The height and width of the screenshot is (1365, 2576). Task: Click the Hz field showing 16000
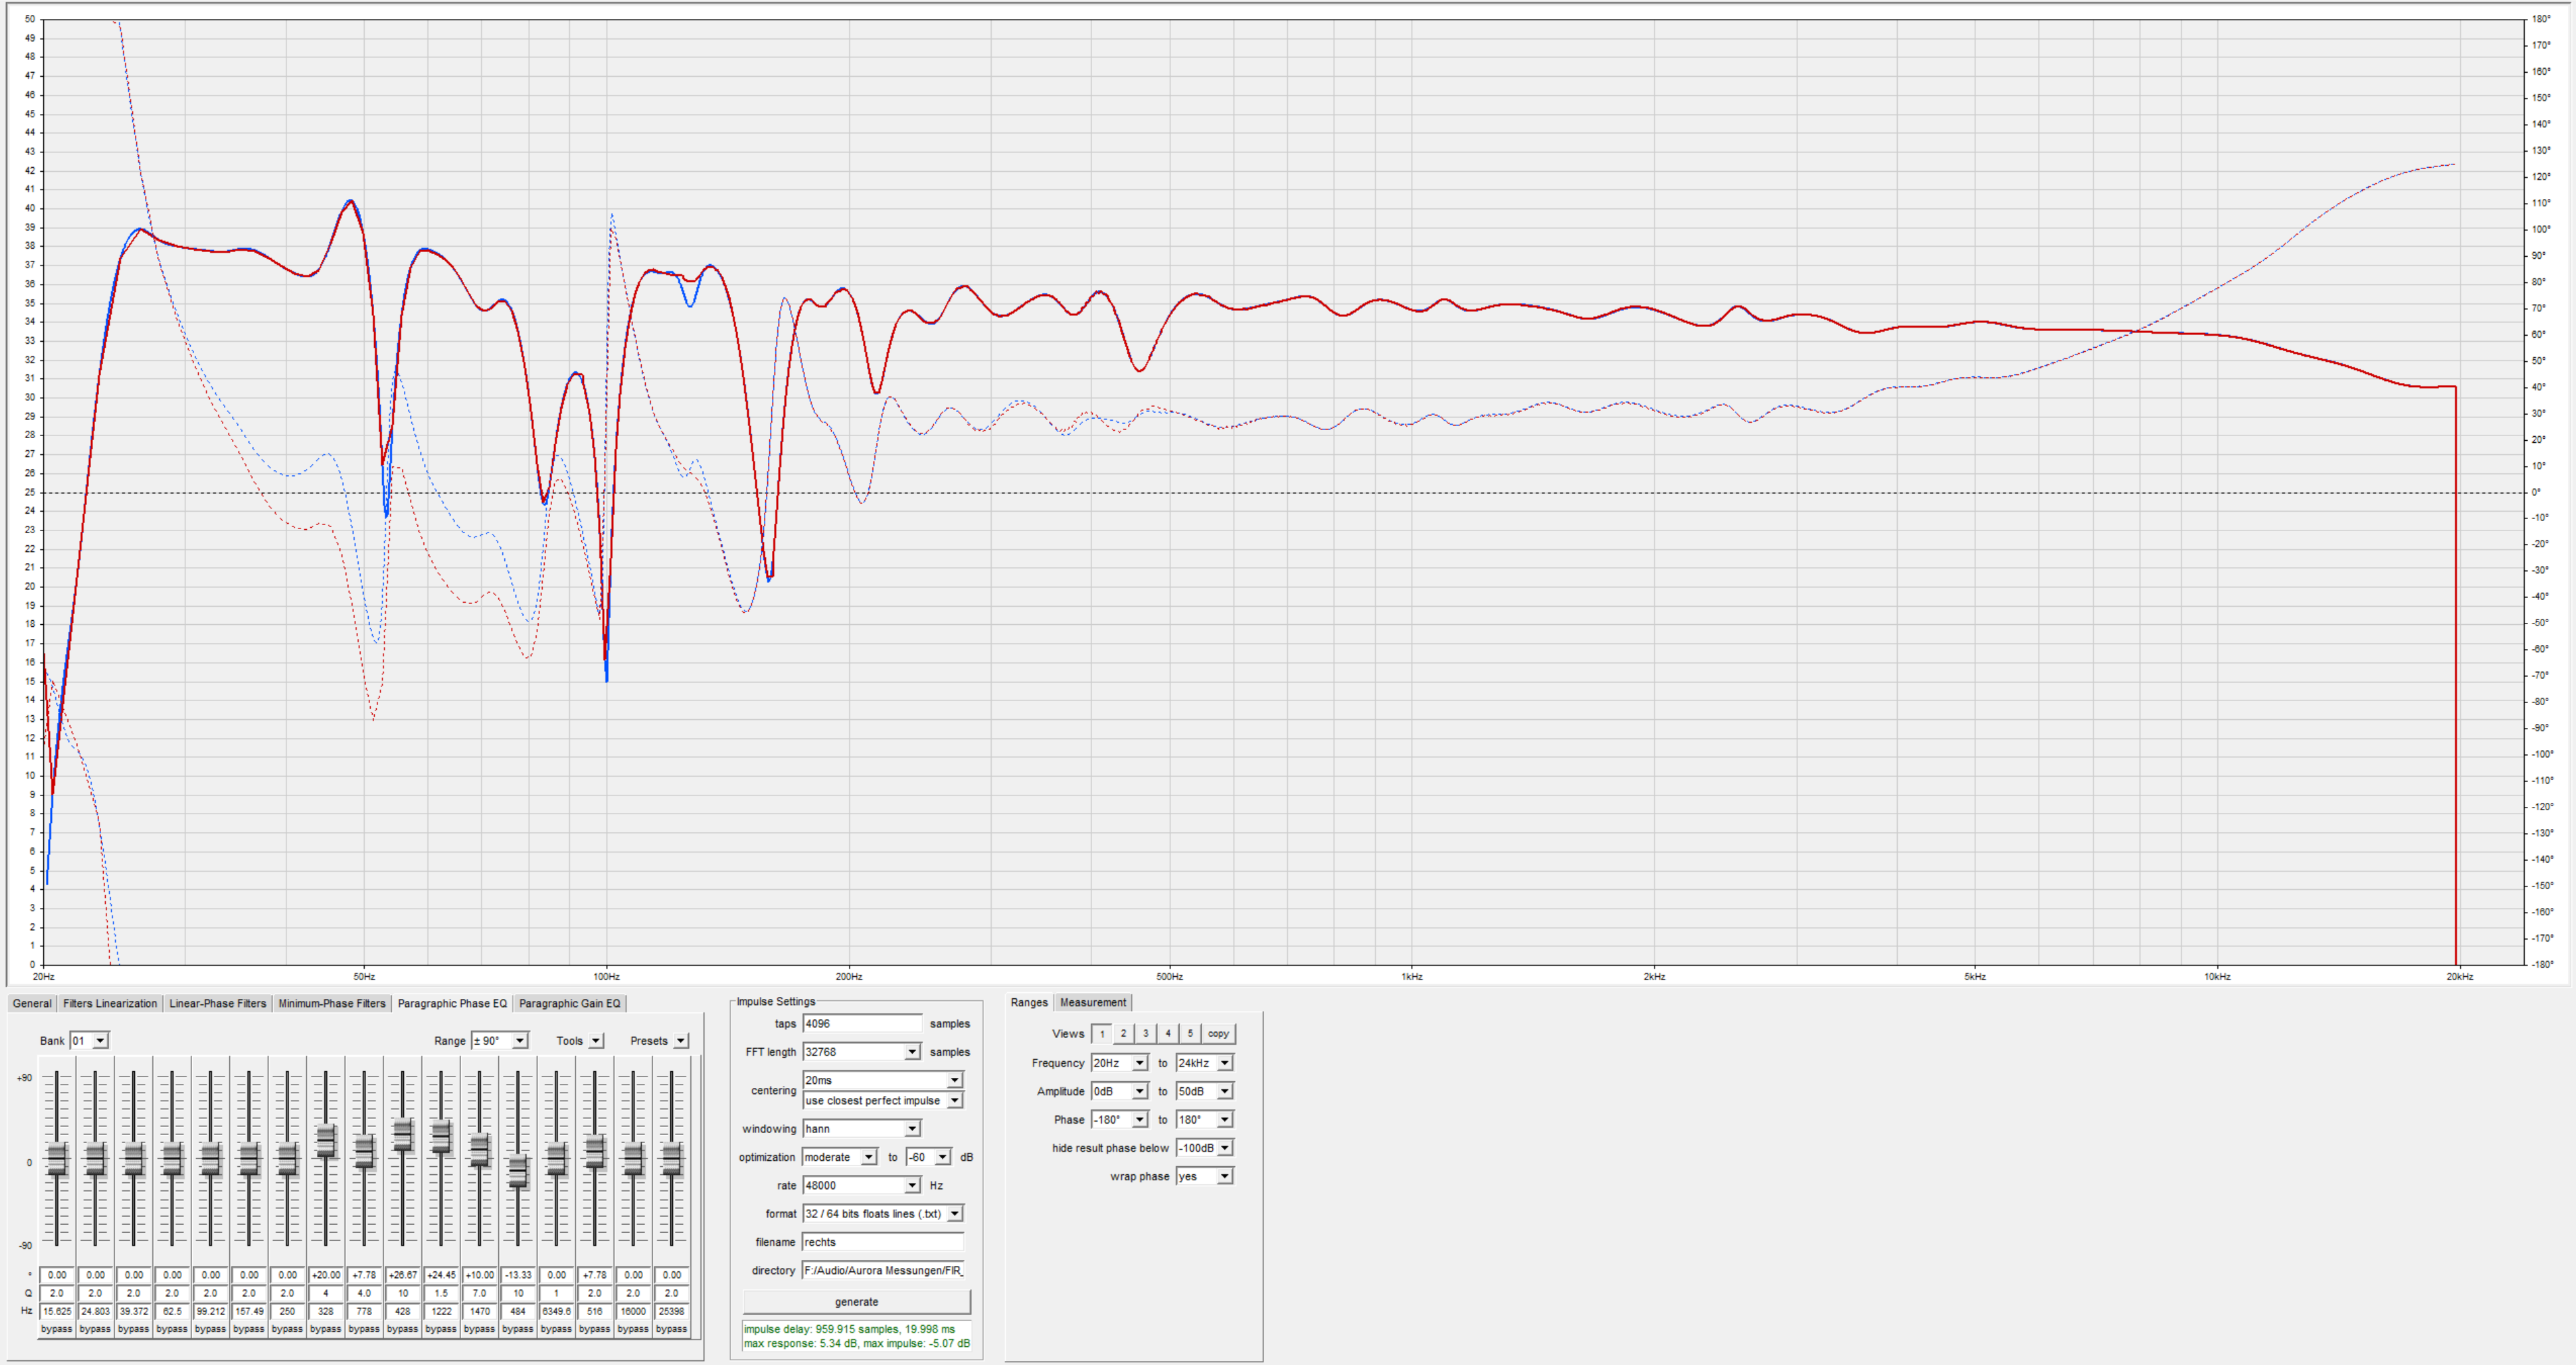(x=633, y=1311)
